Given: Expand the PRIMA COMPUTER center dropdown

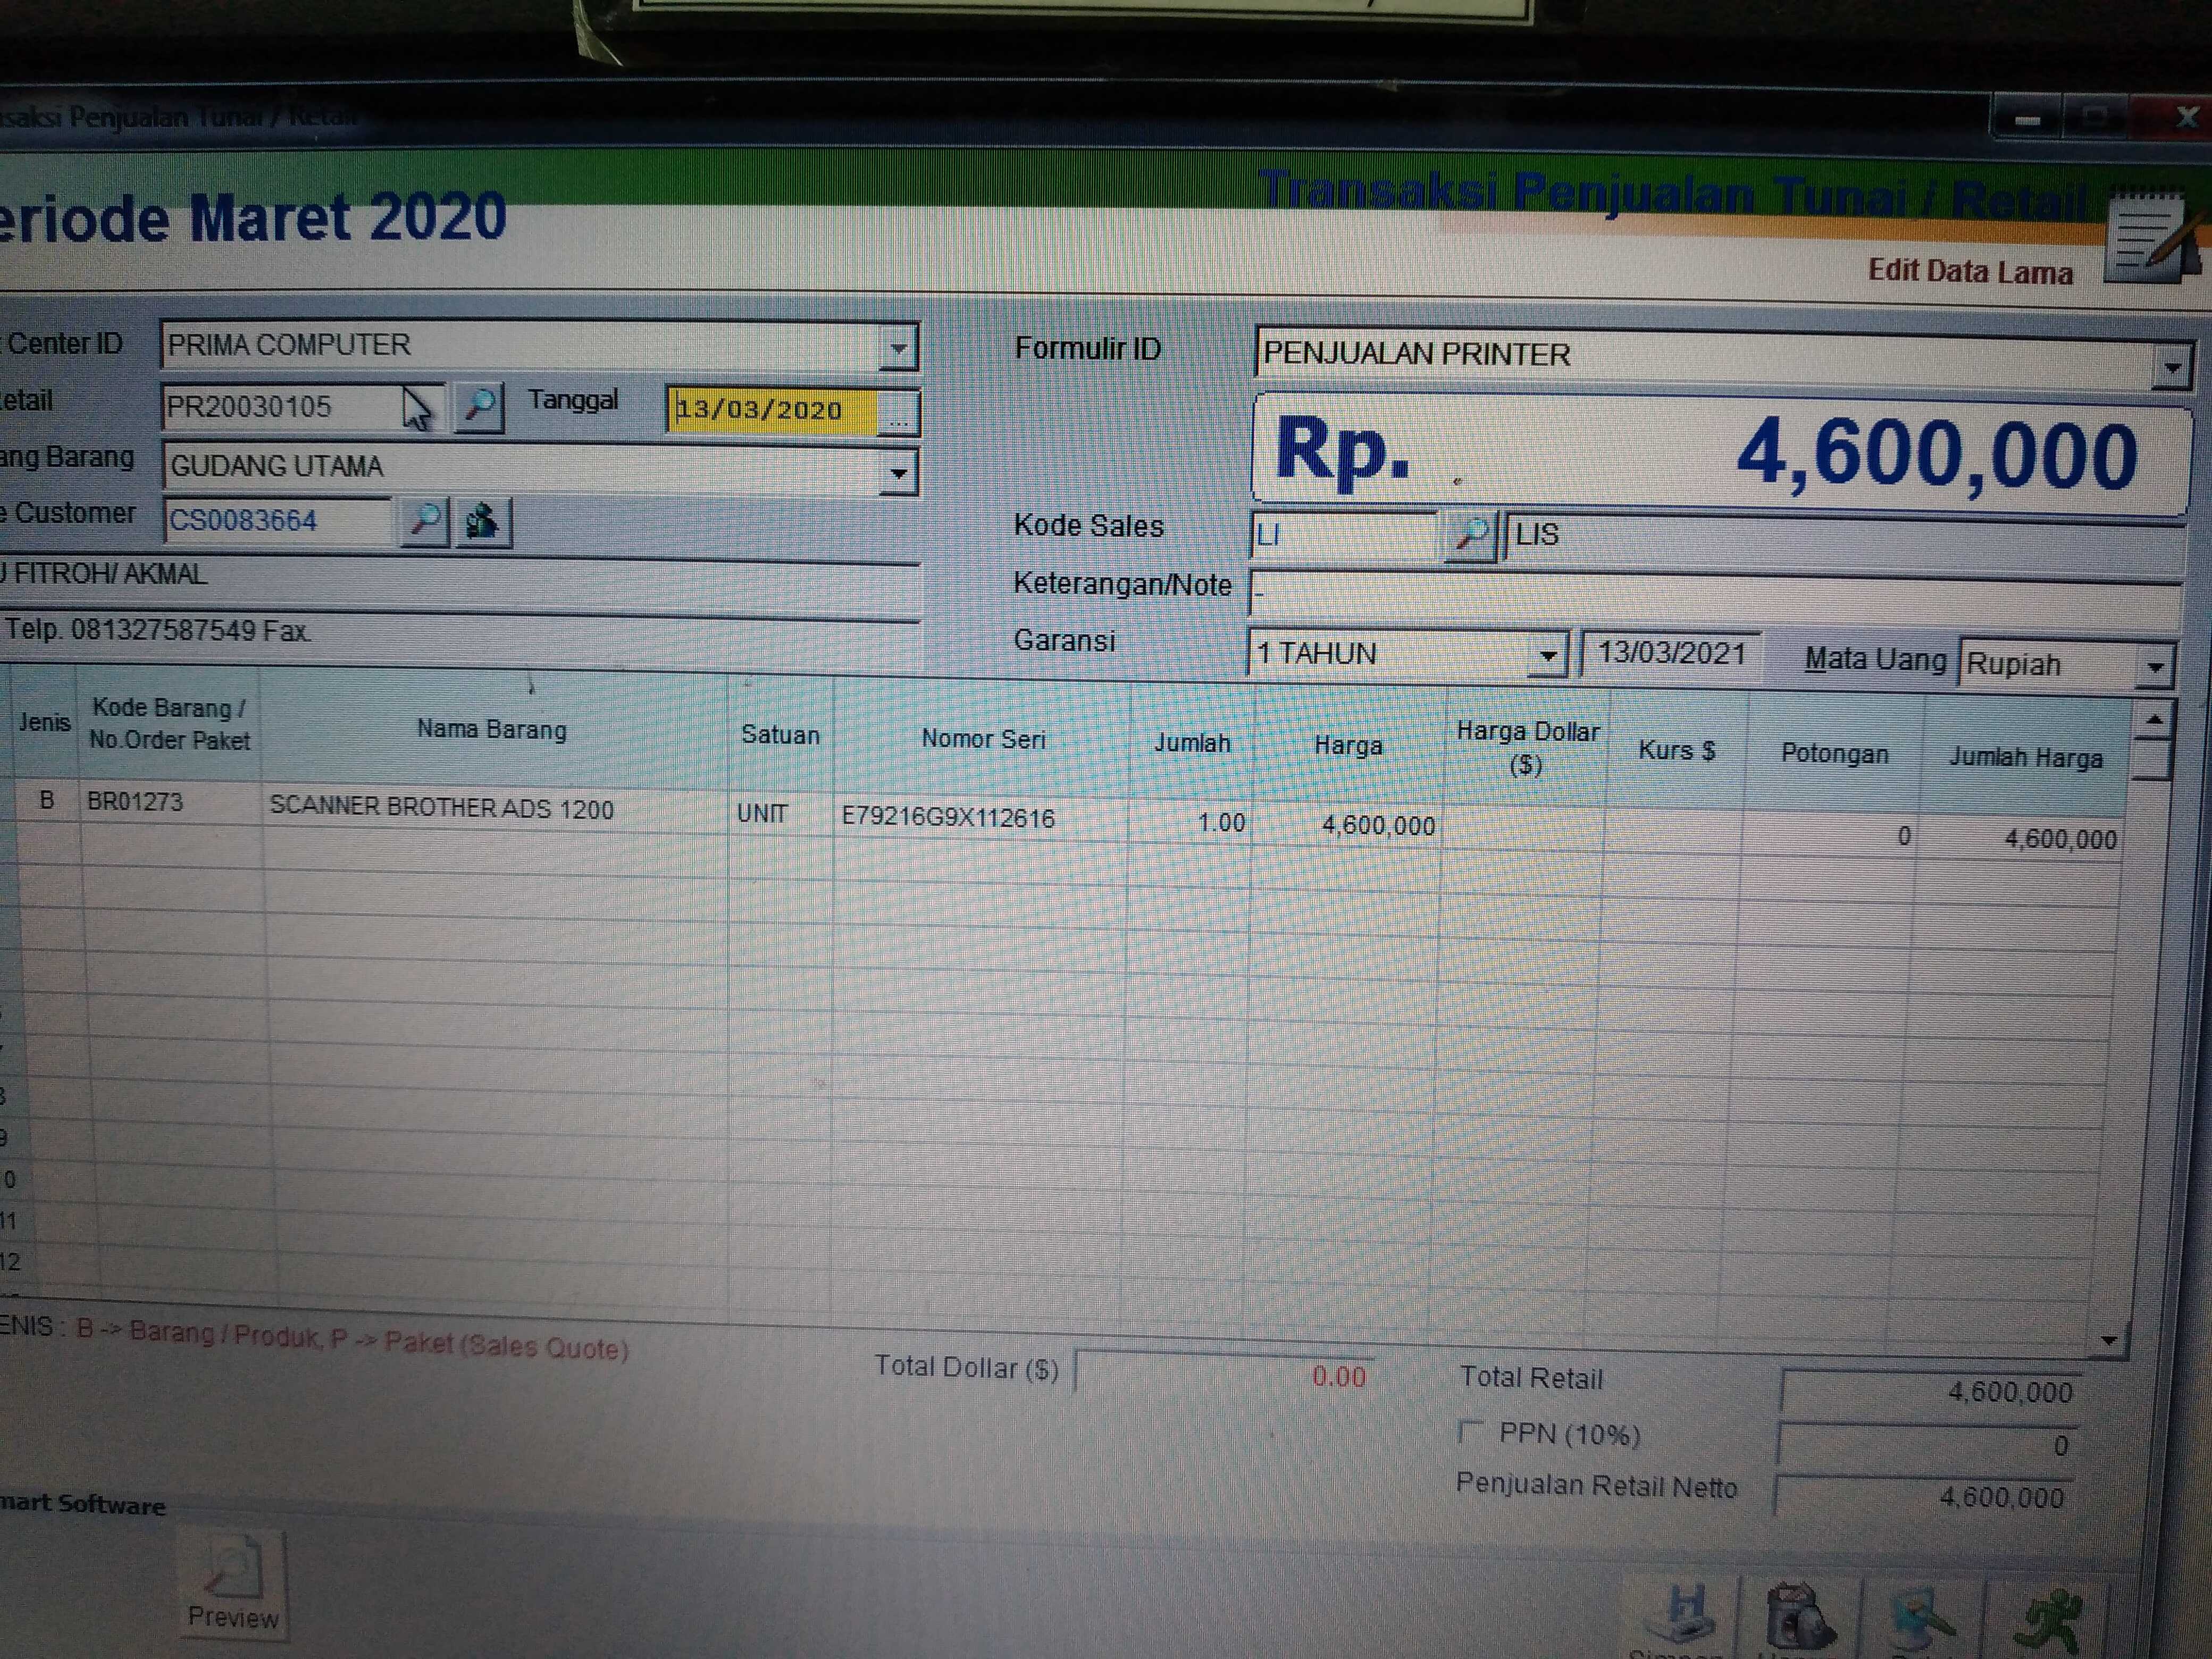Looking at the screenshot, I should pos(898,348).
